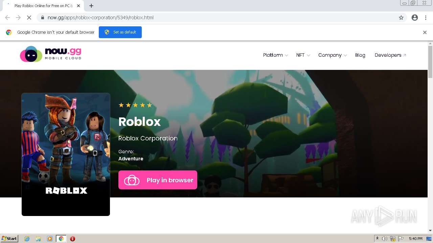Viewport: 433px width, 243px height.
Task: Click the Roblox game cover thumbnail
Action: (x=66, y=154)
